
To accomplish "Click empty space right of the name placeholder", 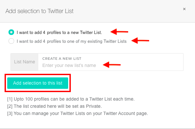I will 152,65.
